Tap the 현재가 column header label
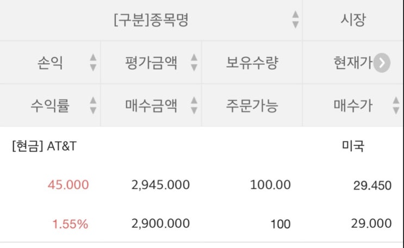The width and height of the screenshot is (404, 248). click(353, 63)
